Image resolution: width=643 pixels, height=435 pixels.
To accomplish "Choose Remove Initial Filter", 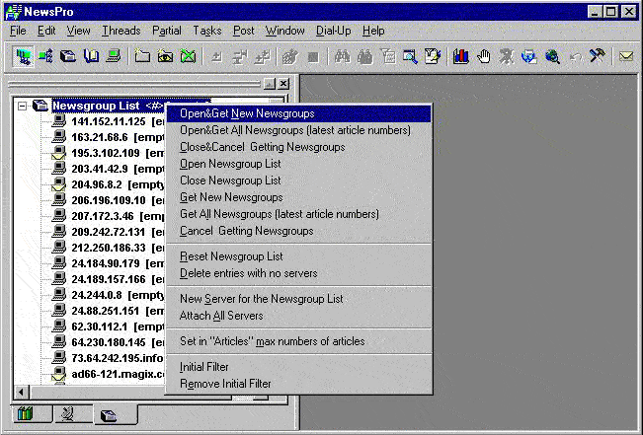I will coord(299,384).
